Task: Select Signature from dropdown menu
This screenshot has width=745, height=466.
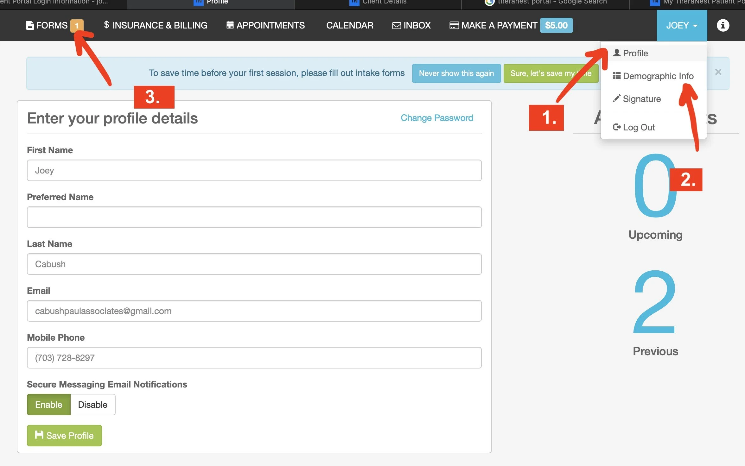Action: [x=641, y=99]
